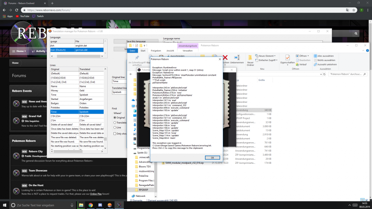Open the Datei tab in File Explorer
Viewport: 372px width, 209px height.
point(132,50)
